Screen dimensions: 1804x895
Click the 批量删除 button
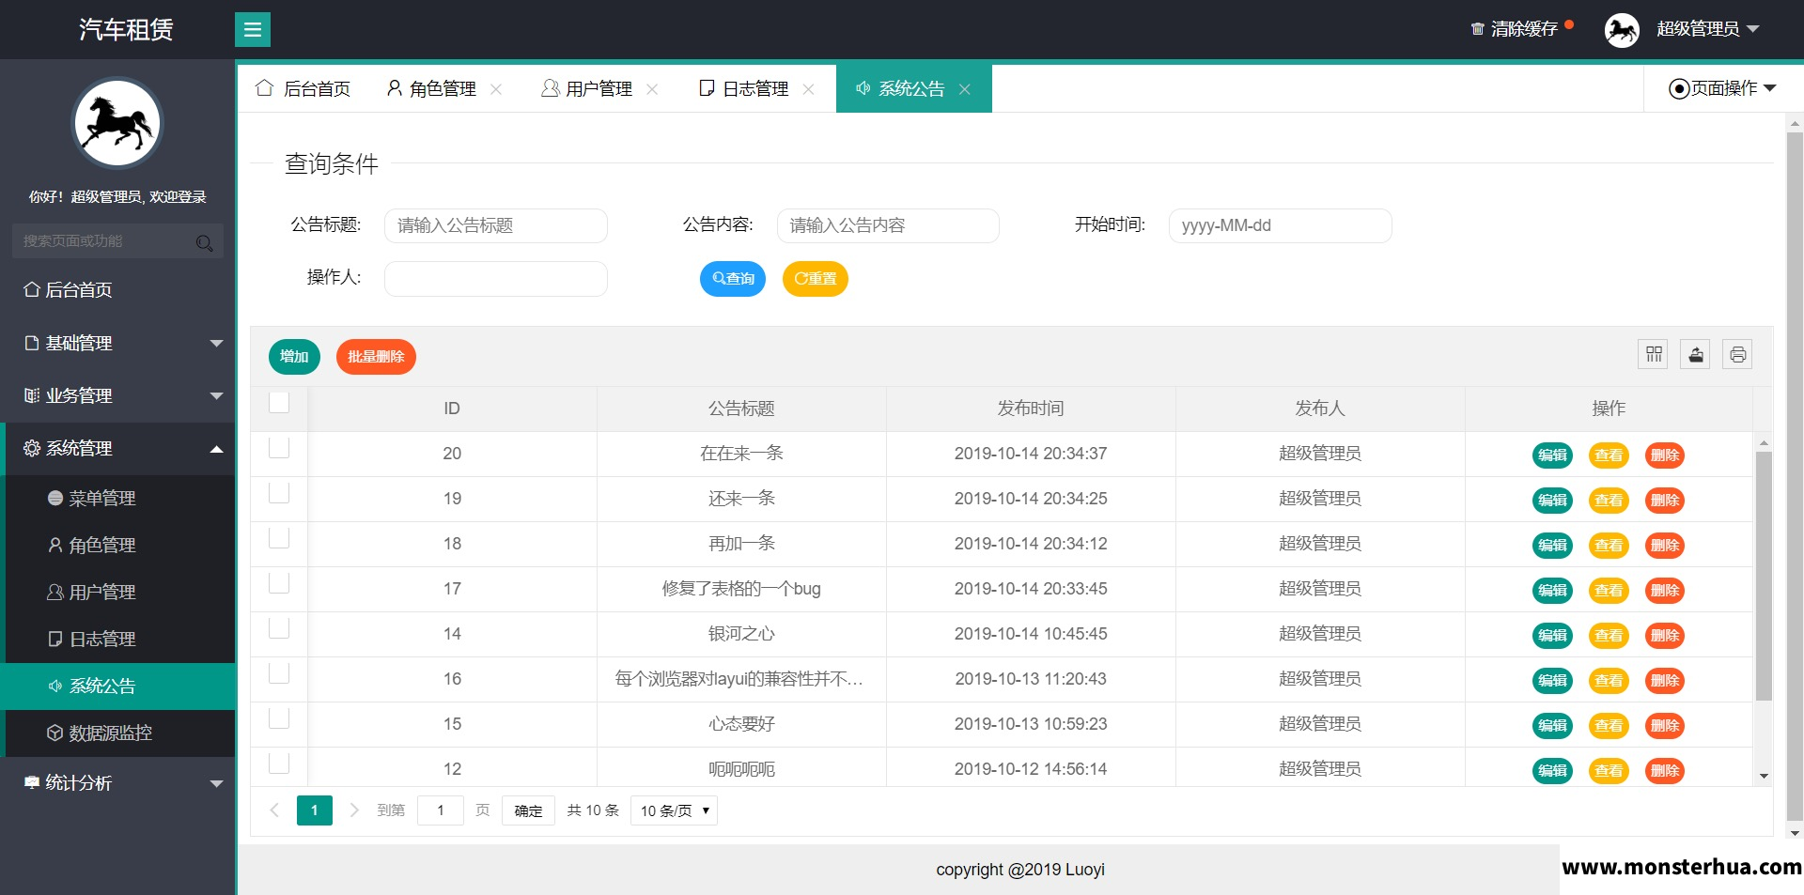click(x=376, y=357)
